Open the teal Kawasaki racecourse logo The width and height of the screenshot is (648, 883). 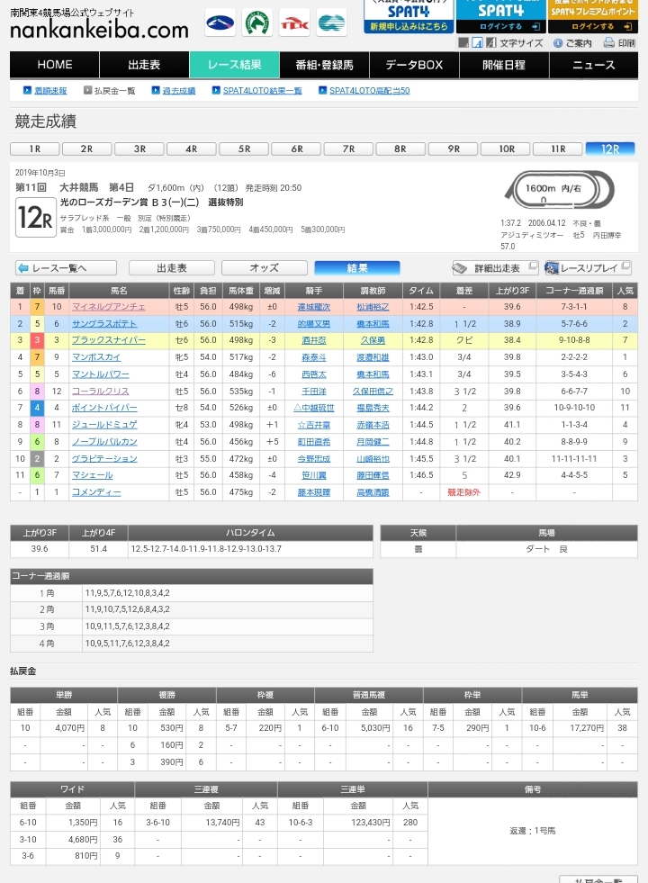331,23
